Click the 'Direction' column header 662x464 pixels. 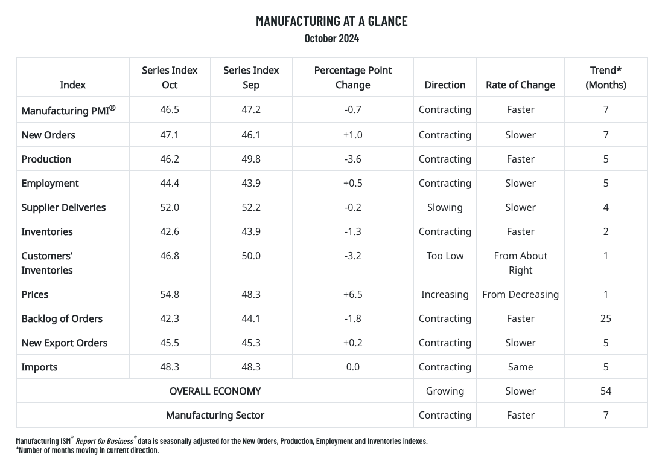click(445, 85)
